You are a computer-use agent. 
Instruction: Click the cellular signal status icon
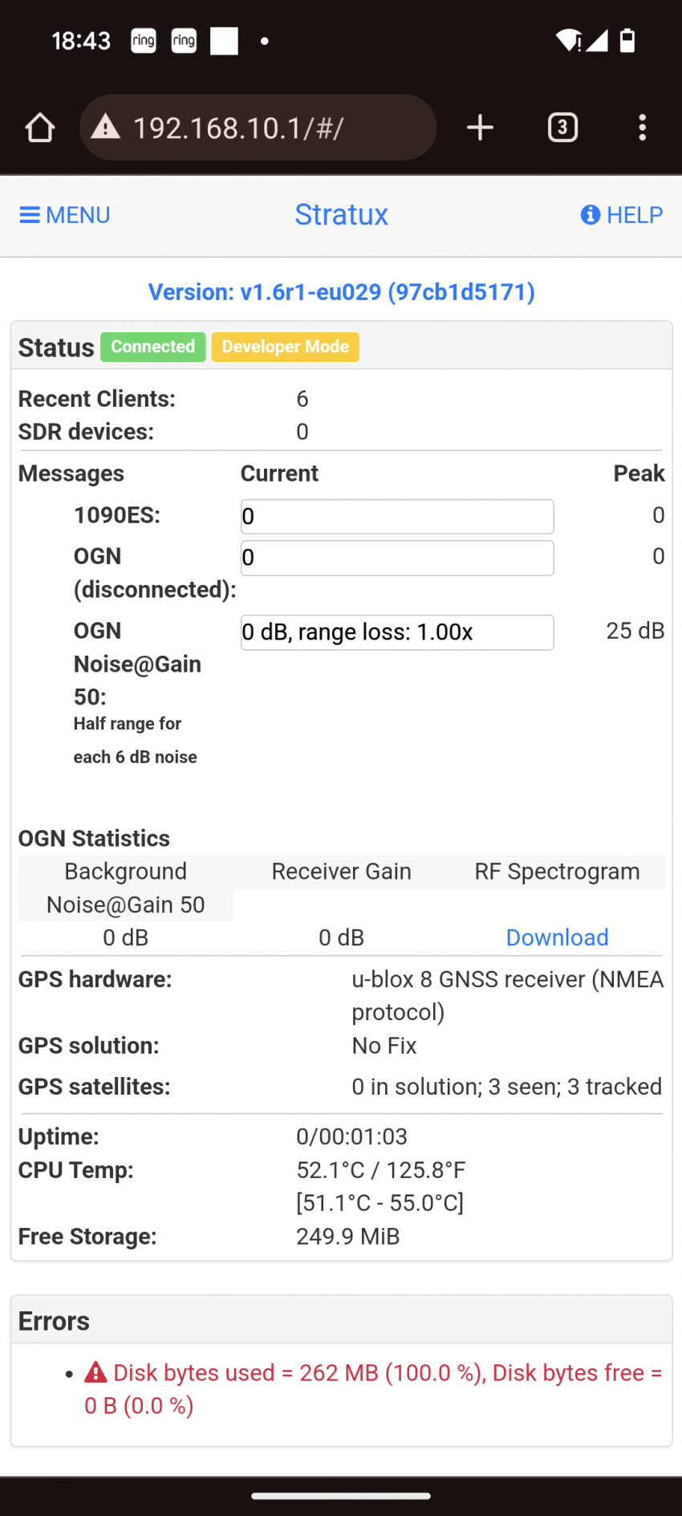tap(597, 40)
